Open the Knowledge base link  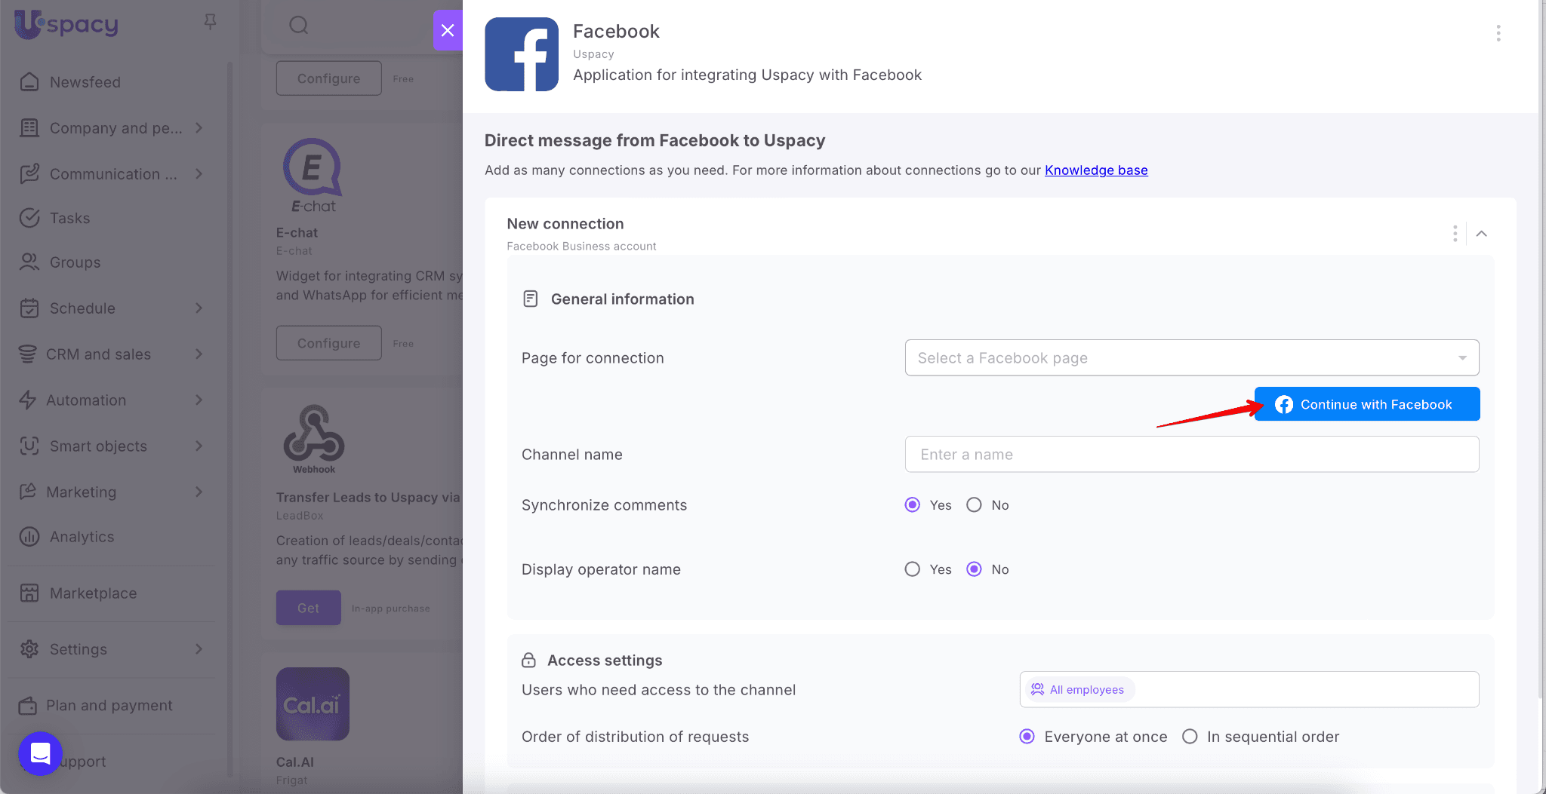[x=1095, y=170]
